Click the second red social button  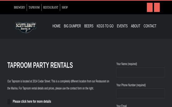(x=157, y=7)
